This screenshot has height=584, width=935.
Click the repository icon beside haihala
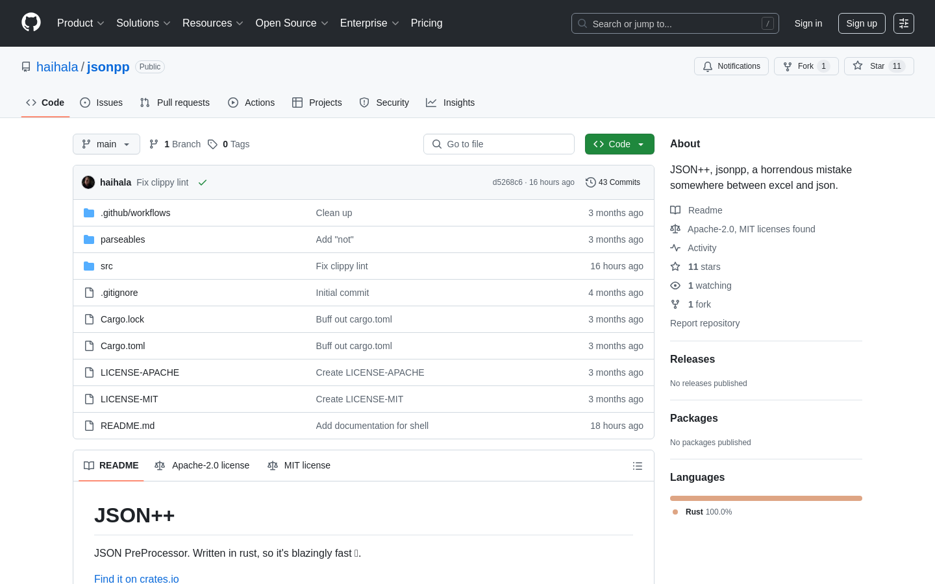coord(26,67)
